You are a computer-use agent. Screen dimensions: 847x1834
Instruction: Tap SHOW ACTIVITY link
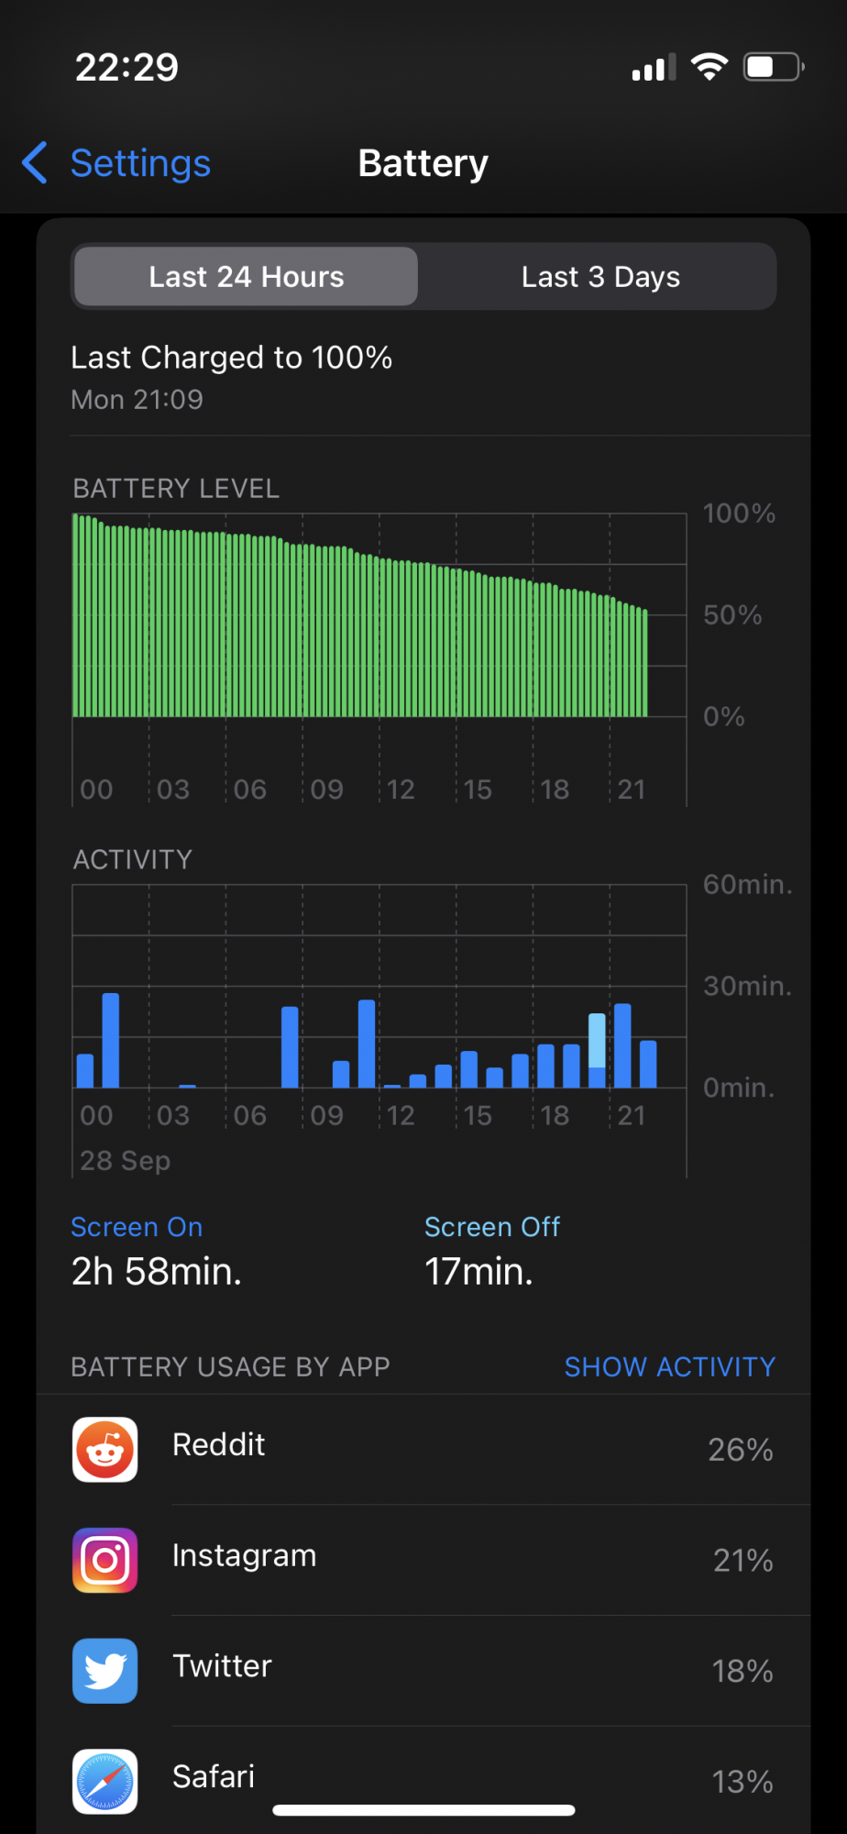click(x=670, y=1367)
